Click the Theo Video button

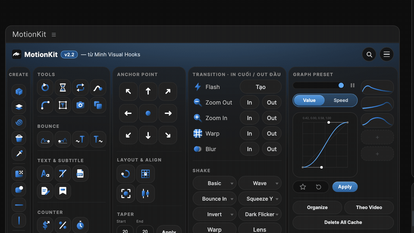point(369,208)
